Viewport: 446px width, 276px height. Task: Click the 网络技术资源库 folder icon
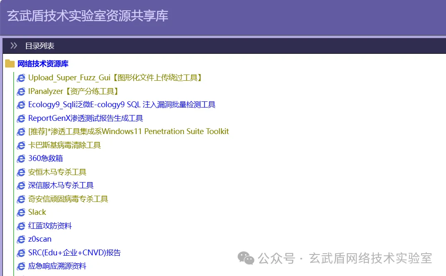click(x=10, y=64)
